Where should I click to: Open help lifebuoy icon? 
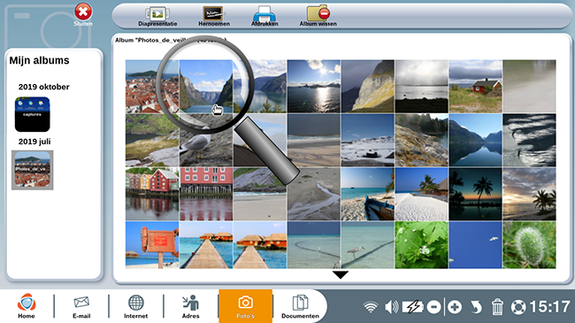pyautogui.click(x=518, y=307)
